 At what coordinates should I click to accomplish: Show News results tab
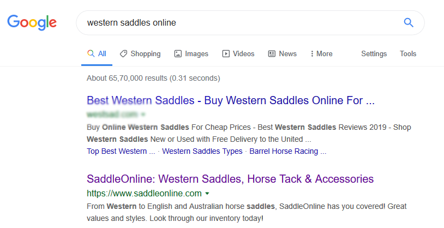point(283,54)
